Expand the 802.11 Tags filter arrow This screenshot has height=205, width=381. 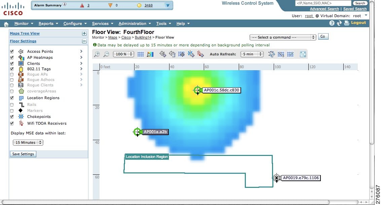(x=81, y=69)
